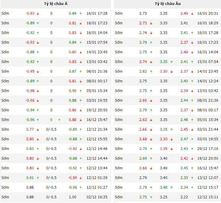The height and width of the screenshot is (203, 221).
Task: Click up arrow next to 2.48 European odds
Action: click(192, 120)
